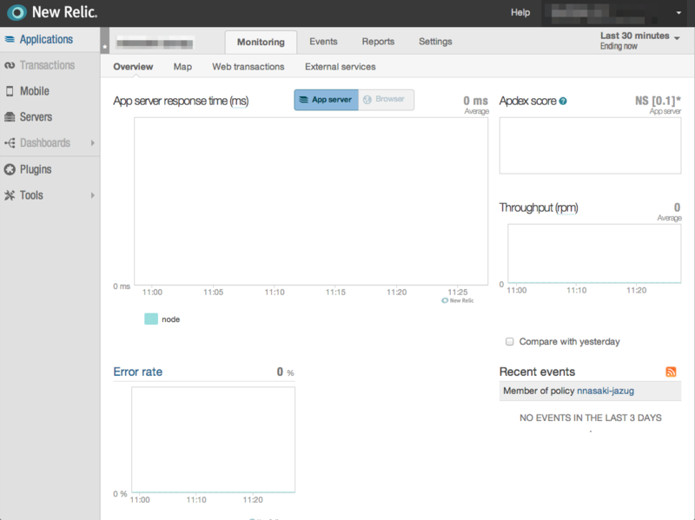Click the App server response time chart
Viewport: 695px width, 520px height.
[311, 201]
